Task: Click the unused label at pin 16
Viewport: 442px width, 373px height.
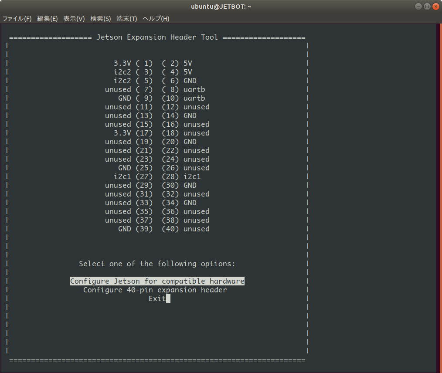Action: click(x=197, y=125)
